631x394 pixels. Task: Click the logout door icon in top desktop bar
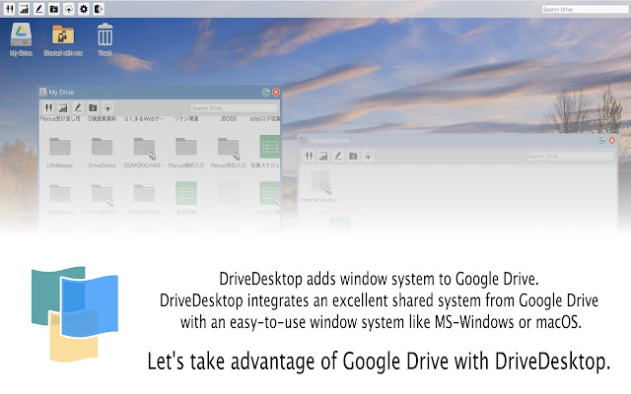99,9
